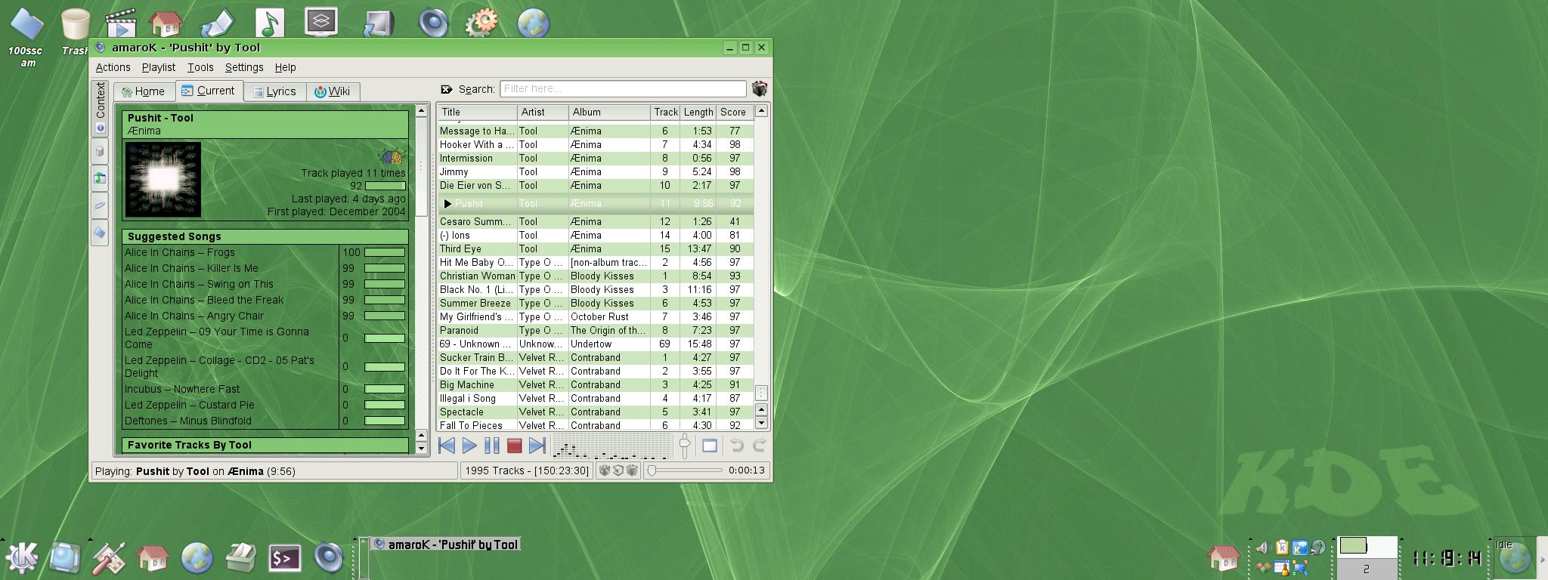The image size is (1548, 580).
Task: Toggle random mode icon in status bar
Action: point(604,470)
